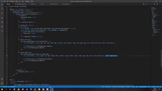
Task: Switch to the second editor tab, MatchOverview
Action: click(x=21, y=4)
